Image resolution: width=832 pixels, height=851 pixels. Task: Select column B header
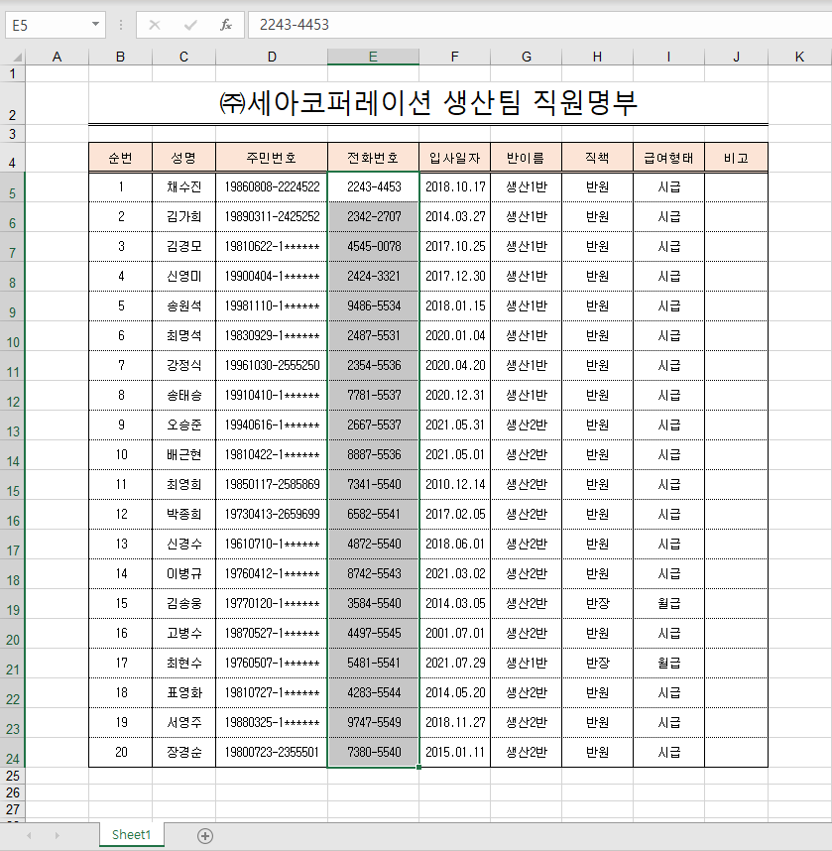coord(120,57)
